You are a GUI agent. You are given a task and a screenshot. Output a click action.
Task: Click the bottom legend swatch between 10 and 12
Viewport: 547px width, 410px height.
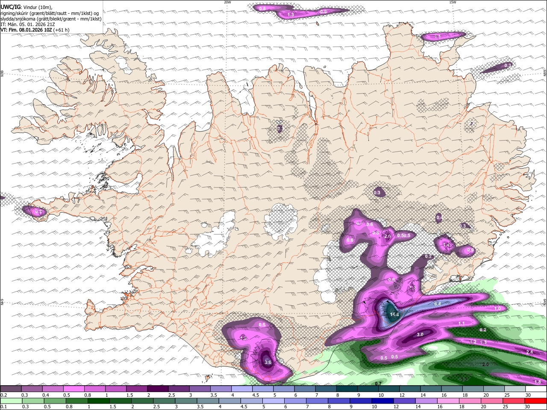click(x=383, y=401)
